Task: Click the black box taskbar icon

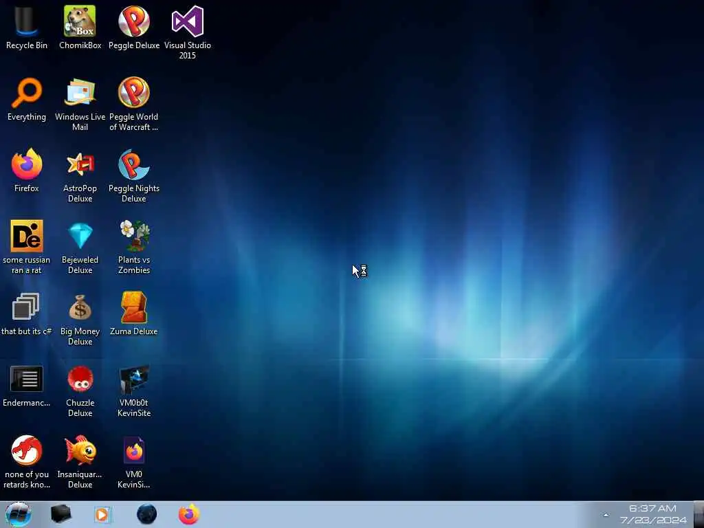Action: coord(60,514)
